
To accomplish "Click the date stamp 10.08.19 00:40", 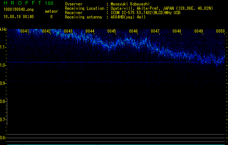I will coord(18,17).
